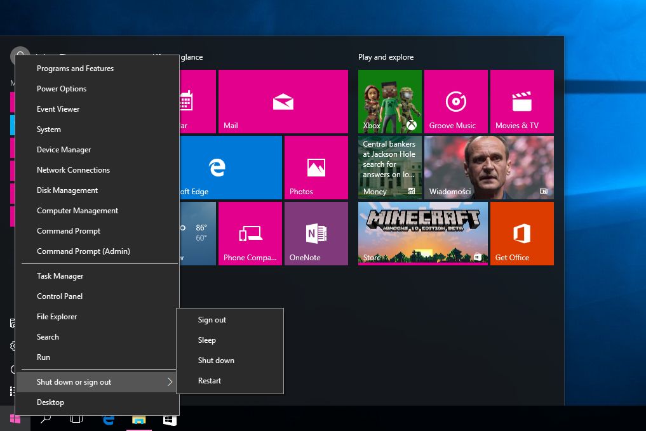646x431 pixels.
Task: Open the Money news tile
Action: tap(389, 168)
